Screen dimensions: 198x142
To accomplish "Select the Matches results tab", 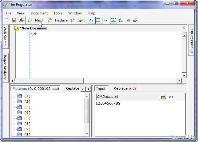I will (36, 89).
